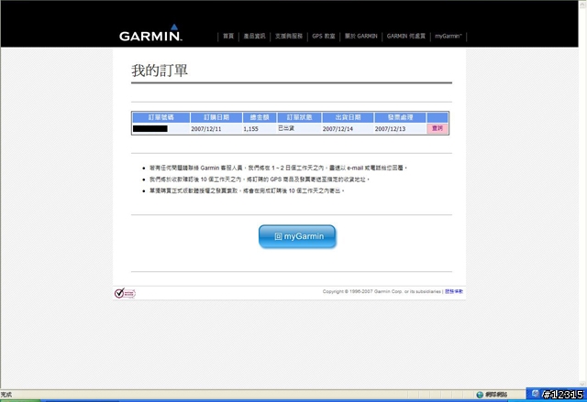Click the pink 查詢 button in order row
The height and width of the screenshot is (402, 587).
(x=437, y=128)
